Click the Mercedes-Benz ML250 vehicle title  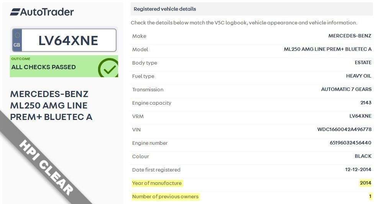tap(51, 105)
